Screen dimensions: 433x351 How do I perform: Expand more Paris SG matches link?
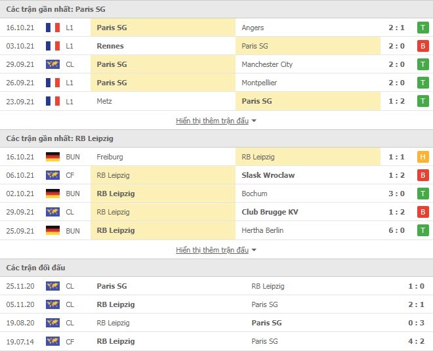click(212, 121)
